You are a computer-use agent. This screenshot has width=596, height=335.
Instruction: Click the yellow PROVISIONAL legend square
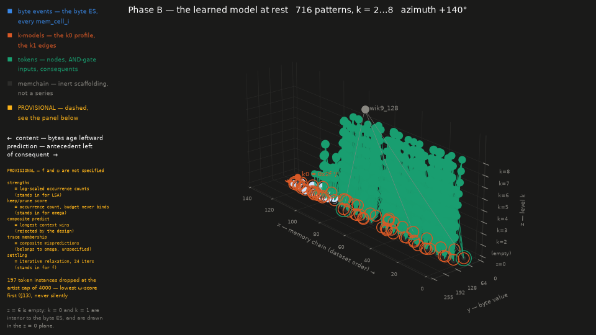pos(10,108)
